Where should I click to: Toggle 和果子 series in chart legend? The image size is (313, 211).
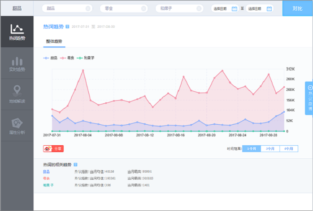(86, 58)
